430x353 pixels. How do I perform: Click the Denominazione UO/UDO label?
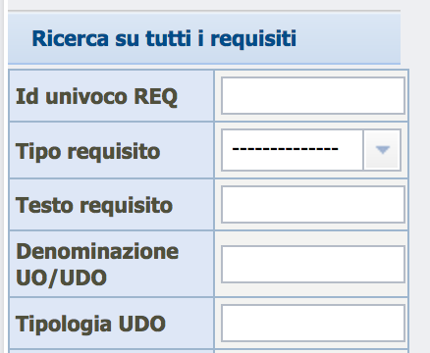(x=97, y=265)
